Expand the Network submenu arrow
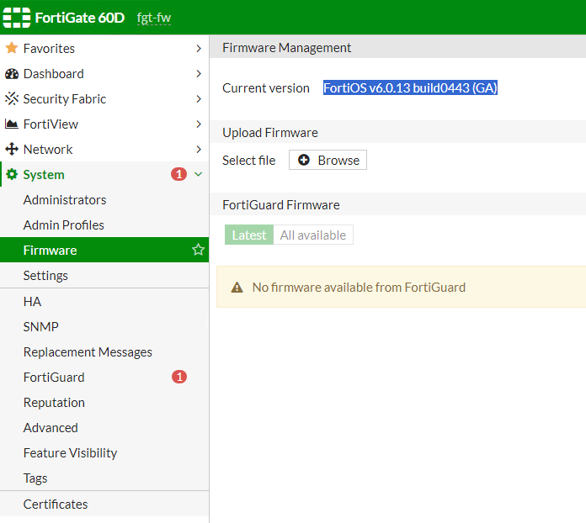586x523 pixels. [198, 150]
